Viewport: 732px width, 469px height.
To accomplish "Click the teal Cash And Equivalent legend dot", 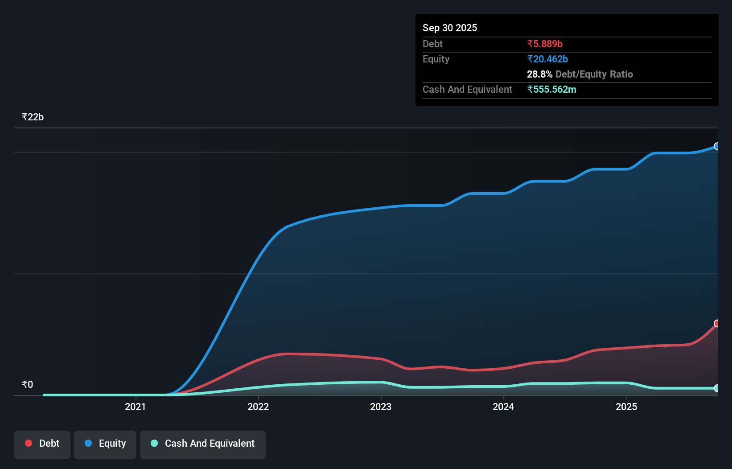I will click(x=154, y=444).
